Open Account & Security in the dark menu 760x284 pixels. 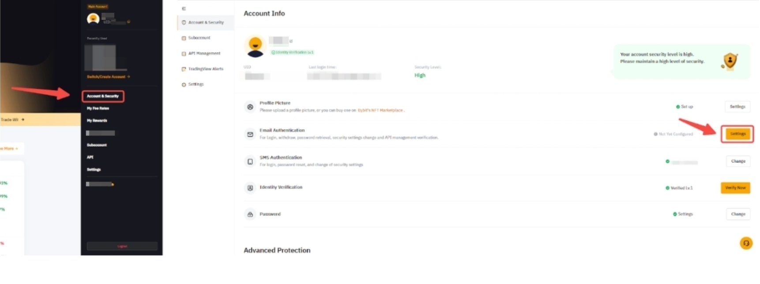click(103, 96)
